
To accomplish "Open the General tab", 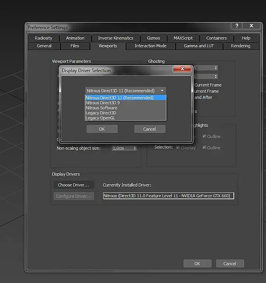I will click(x=44, y=46).
